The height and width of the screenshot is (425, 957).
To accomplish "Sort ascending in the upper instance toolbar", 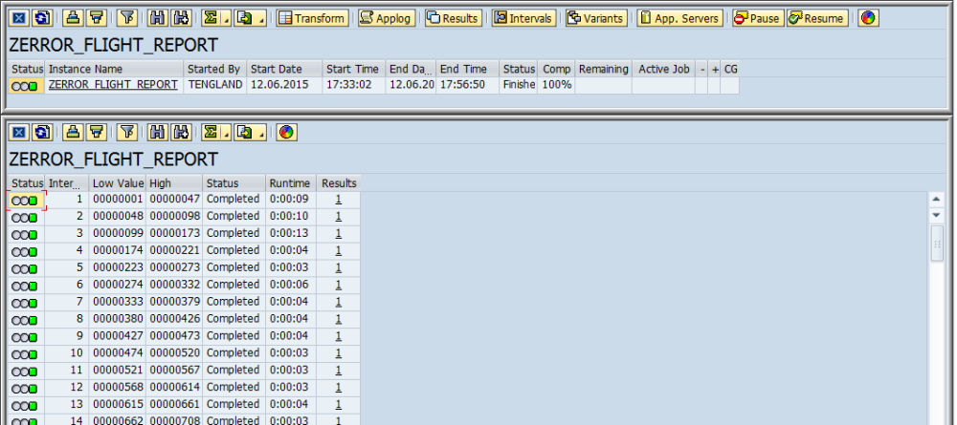I will coord(74,18).
